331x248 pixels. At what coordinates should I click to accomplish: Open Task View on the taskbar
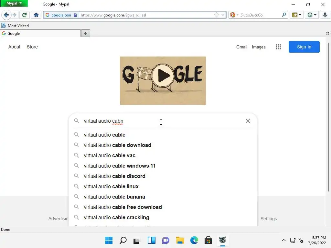click(137, 240)
